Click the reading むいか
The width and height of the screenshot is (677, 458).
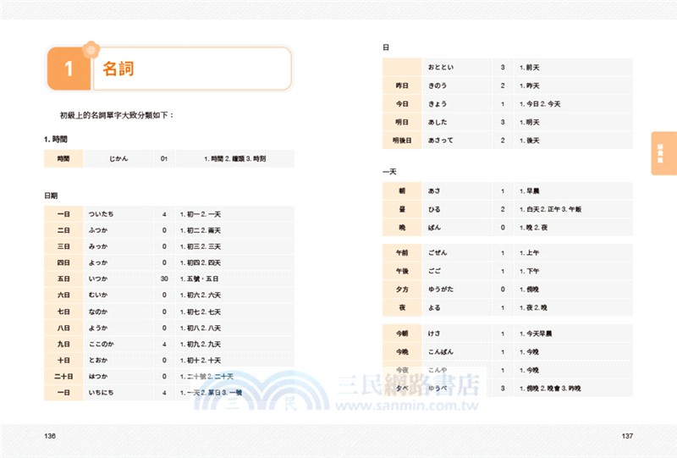click(98, 295)
